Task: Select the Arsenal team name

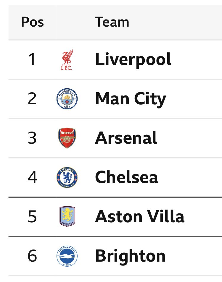Action: point(126,138)
